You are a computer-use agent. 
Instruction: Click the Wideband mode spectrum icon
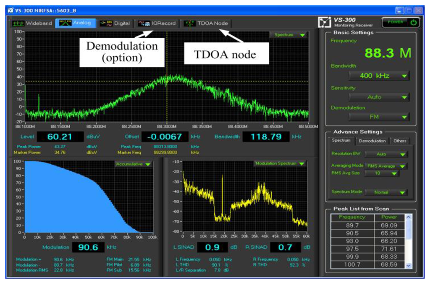[x=18, y=23]
